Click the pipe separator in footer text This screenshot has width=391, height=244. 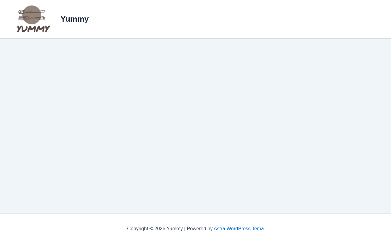[x=185, y=229]
